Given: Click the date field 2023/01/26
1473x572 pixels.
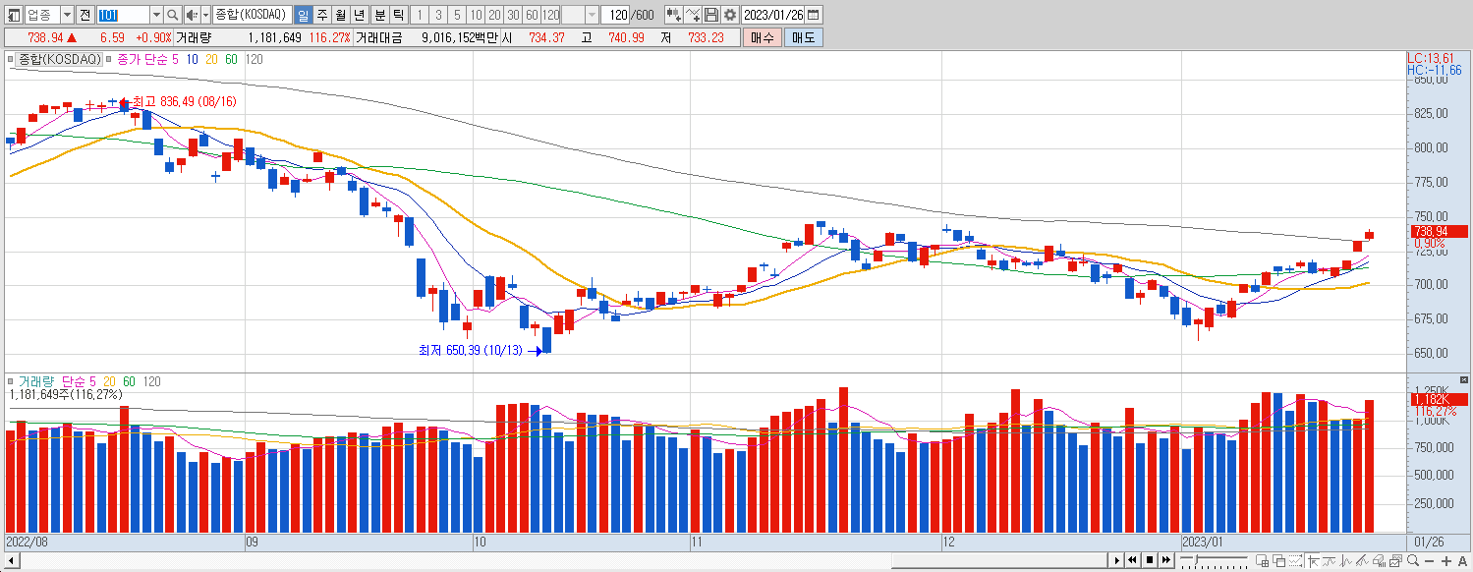Looking at the screenshot, I should [x=773, y=15].
